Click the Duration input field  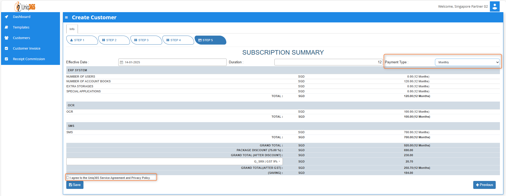click(328, 62)
